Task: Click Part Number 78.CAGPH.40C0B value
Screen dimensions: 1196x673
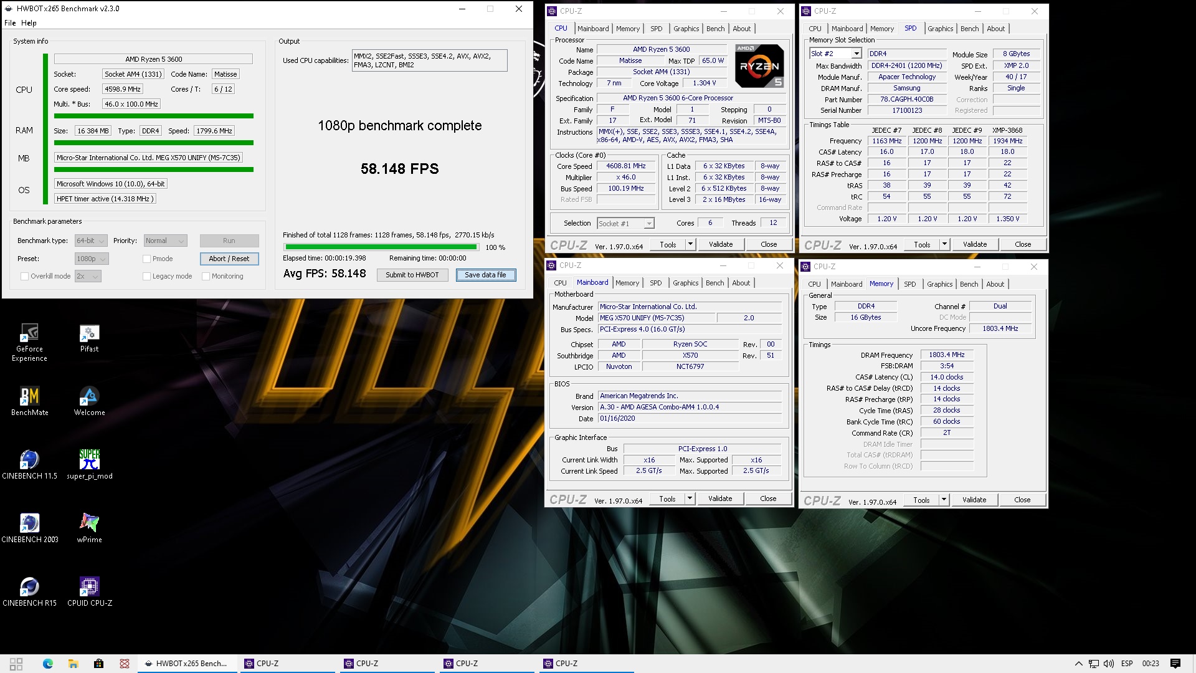Action: [906, 99]
